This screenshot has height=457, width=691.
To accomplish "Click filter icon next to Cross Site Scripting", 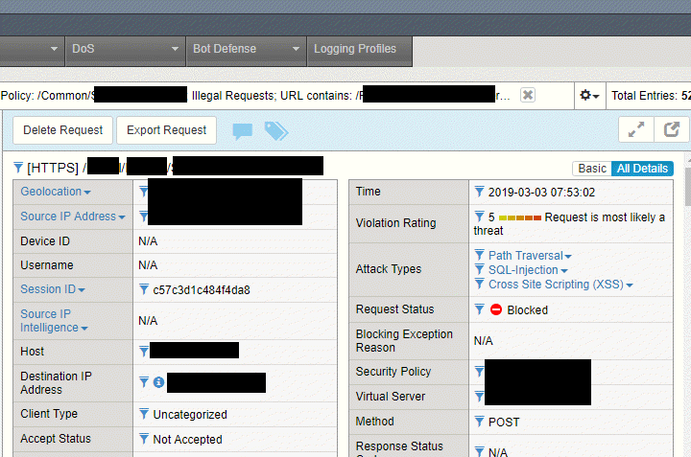I will click(480, 284).
